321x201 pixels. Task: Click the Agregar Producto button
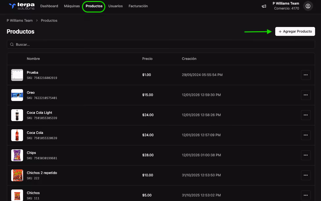coord(295,32)
